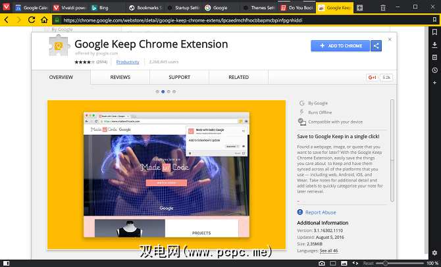Click the star rating of the extension
The width and height of the screenshot is (441, 267).
pyautogui.click(x=84, y=62)
